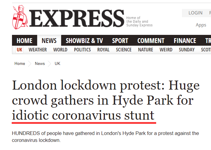Open the POLITICS subsection

click(82, 50)
